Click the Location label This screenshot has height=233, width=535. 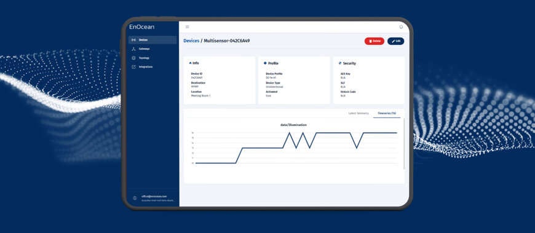[197, 92]
